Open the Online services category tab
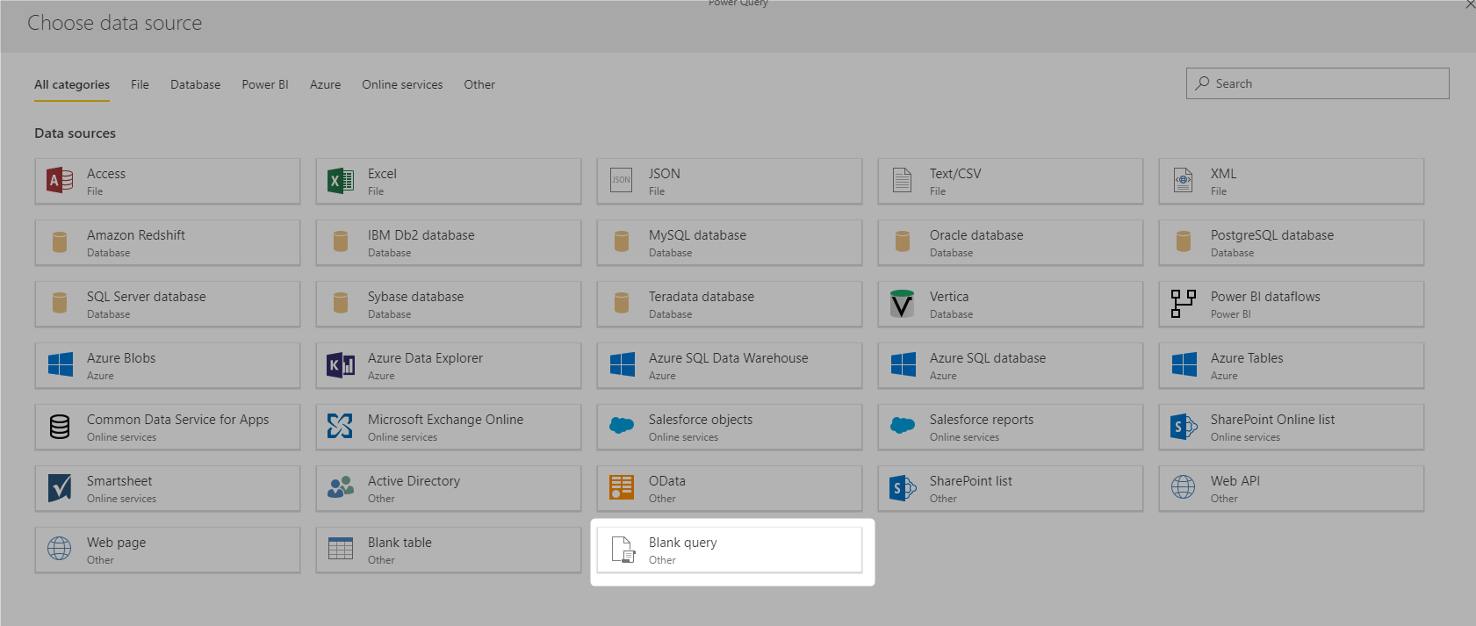Screen dimensions: 1476x626 coord(402,85)
